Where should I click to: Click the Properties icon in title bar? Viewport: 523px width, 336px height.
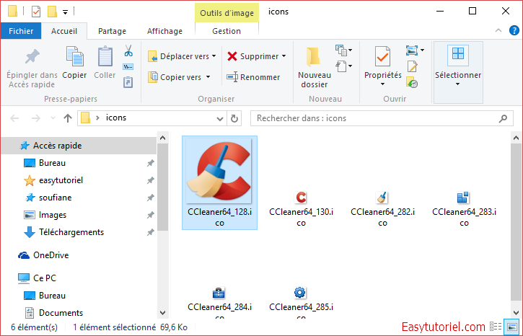click(x=35, y=12)
